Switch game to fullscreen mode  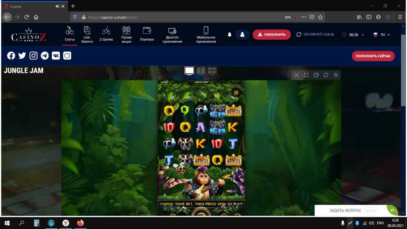click(306, 75)
